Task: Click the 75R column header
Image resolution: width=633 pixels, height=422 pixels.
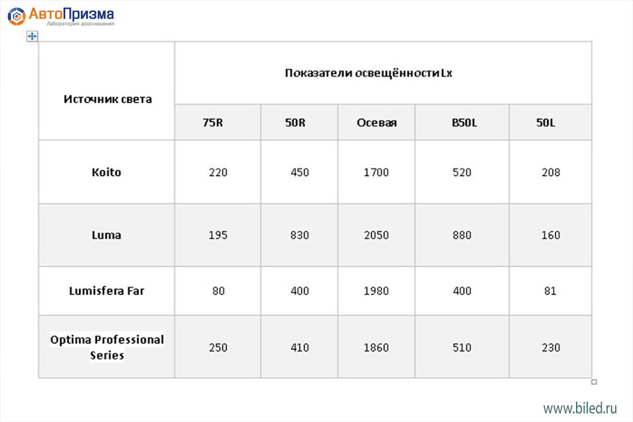Action: tap(218, 123)
